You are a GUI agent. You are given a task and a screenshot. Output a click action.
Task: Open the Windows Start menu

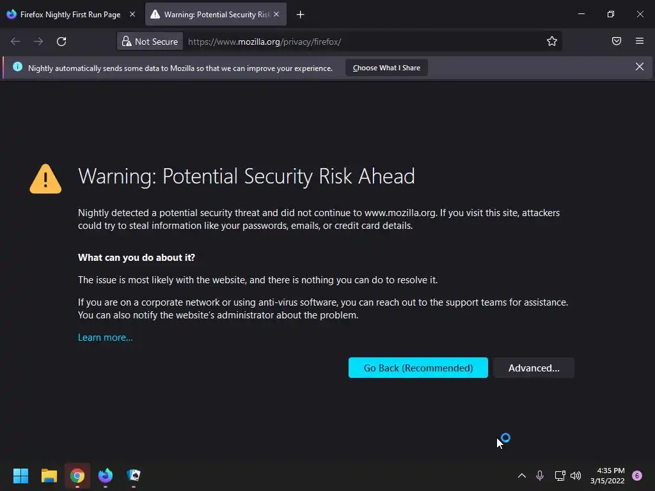point(20,476)
